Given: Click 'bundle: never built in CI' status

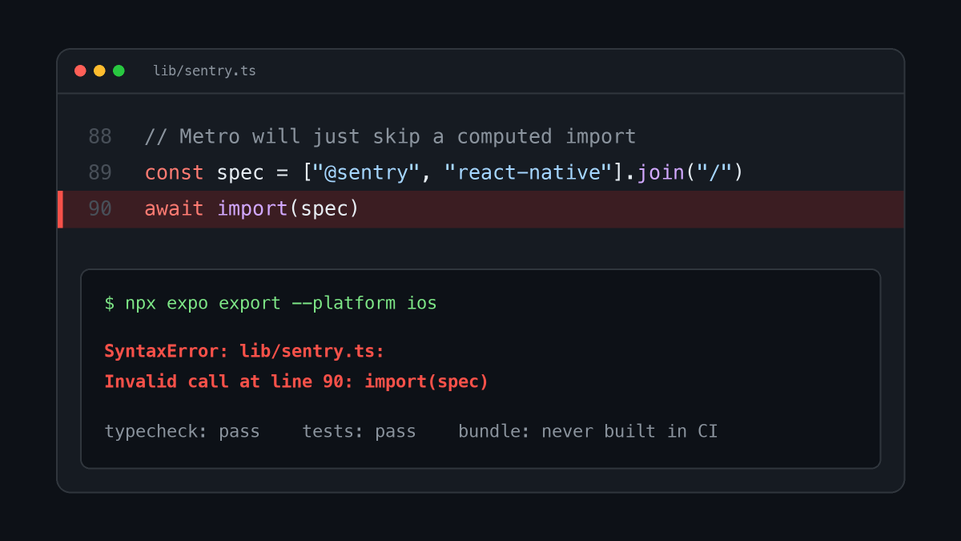Looking at the screenshot, I should pos(588,431).
